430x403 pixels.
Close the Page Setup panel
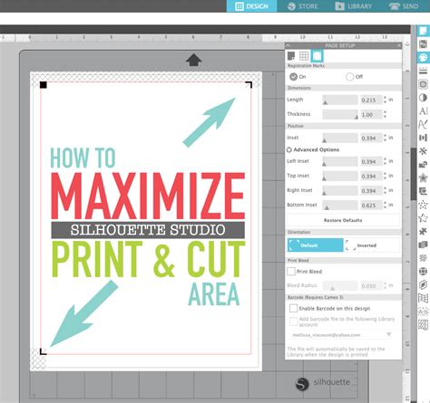click(399, 45)
